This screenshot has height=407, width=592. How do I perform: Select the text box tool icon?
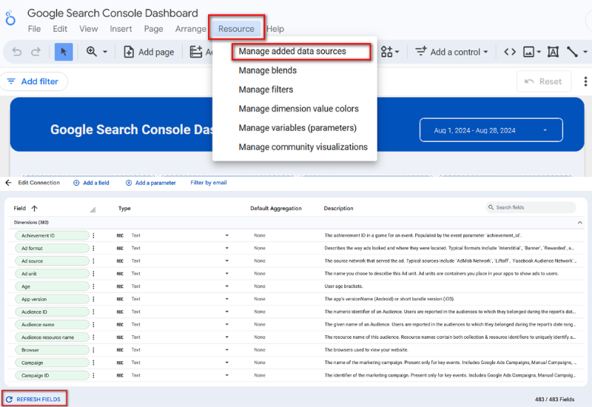click(553, 52)
